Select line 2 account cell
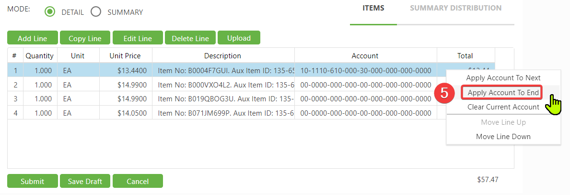570x195 pixels. click(365, 85)
